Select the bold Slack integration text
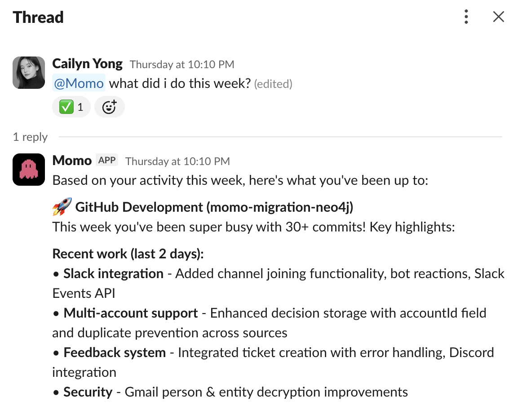This screenshot has height=410, width=522. coord(113,274)
